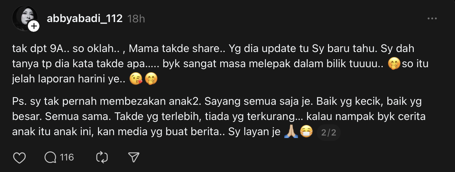Click the 2/2 thread part indicator
The width and height of the screenshot is (455, 172).
coord(329,133)
